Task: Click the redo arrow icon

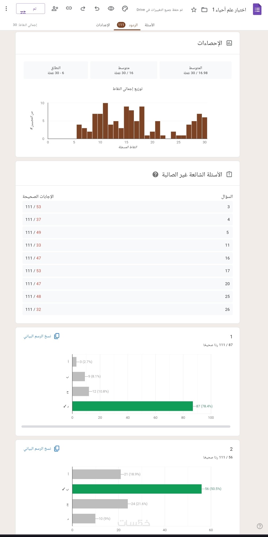Action: coord(83,9)
